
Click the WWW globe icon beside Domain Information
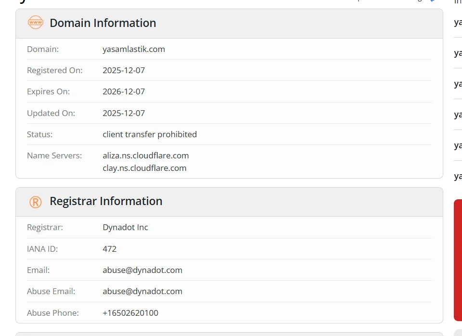36,23
